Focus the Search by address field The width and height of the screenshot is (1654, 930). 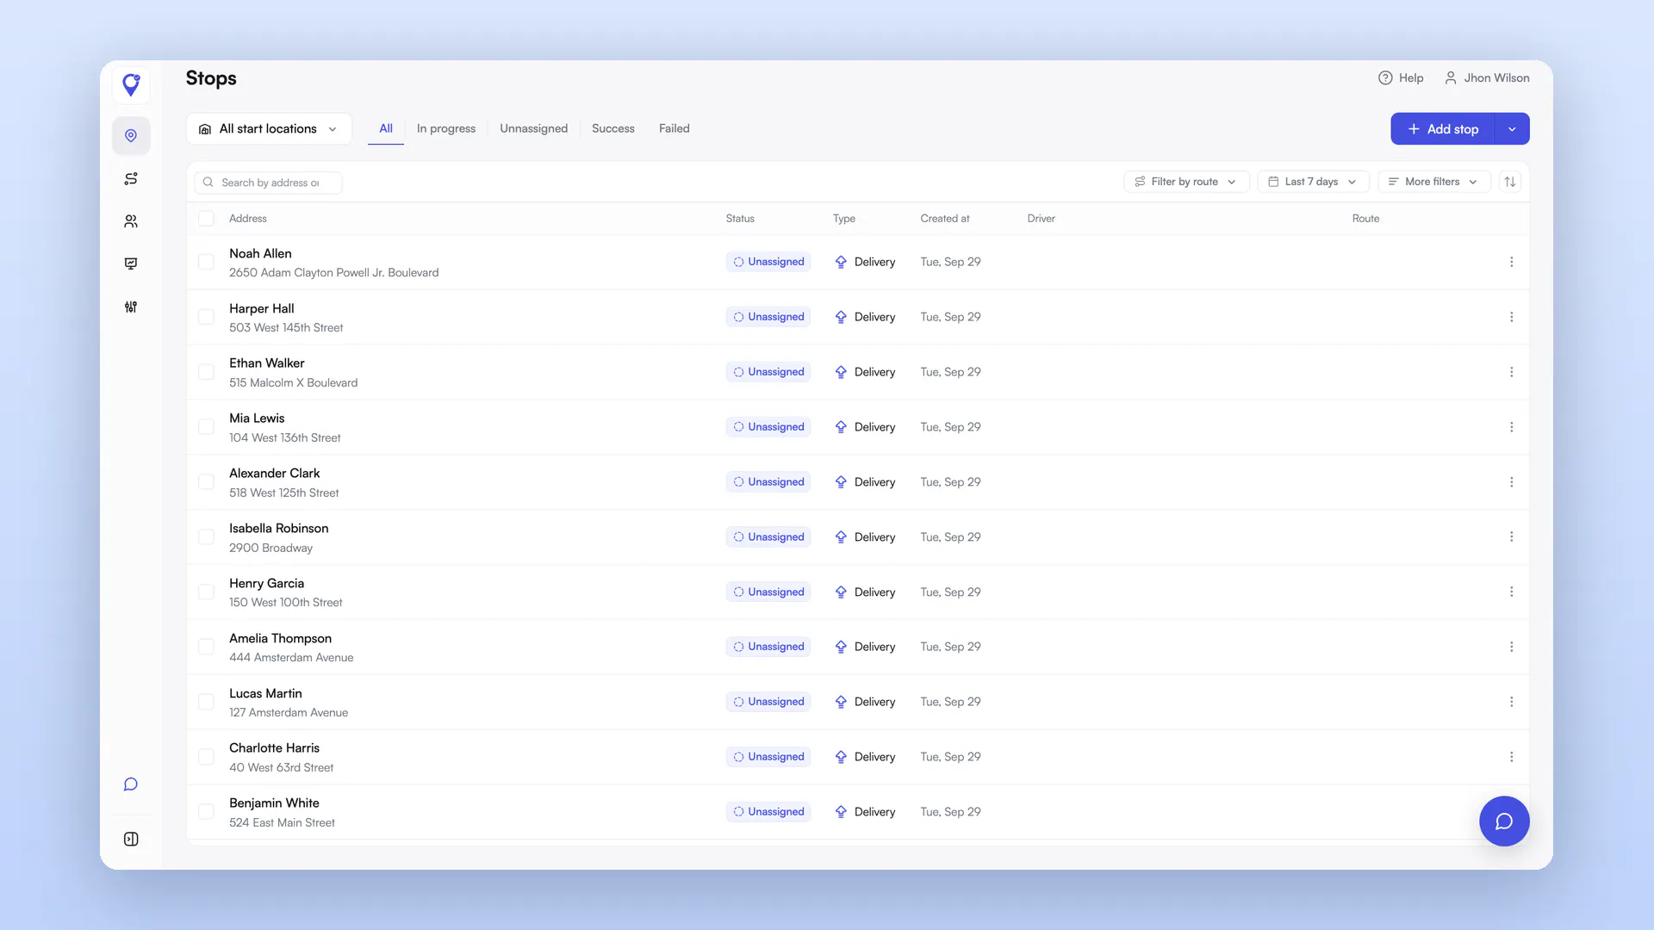tap(268, 183)
